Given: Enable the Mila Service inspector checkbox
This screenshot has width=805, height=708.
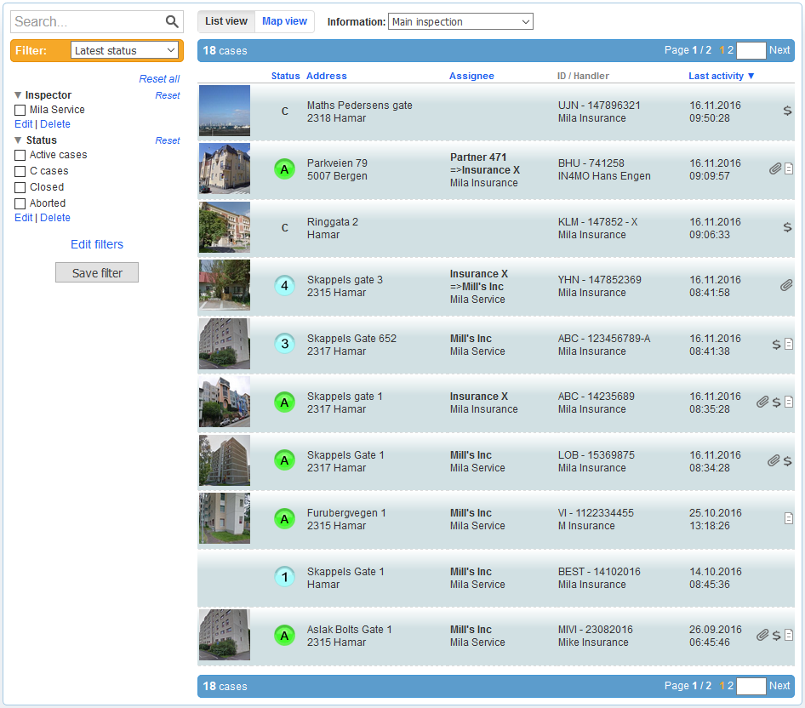Looking at the screenshot, I should pos(20,110).
